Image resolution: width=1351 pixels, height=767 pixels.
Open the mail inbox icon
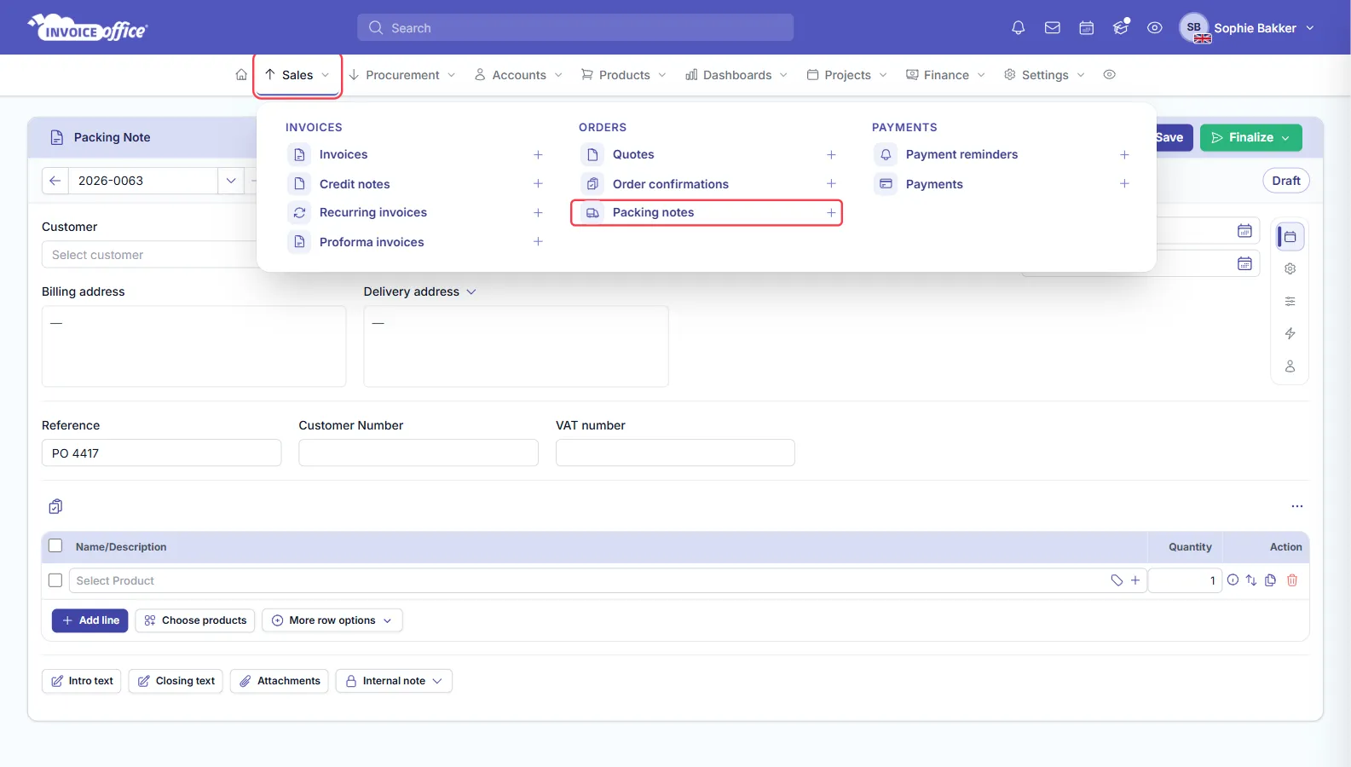tap(1052, 28)
